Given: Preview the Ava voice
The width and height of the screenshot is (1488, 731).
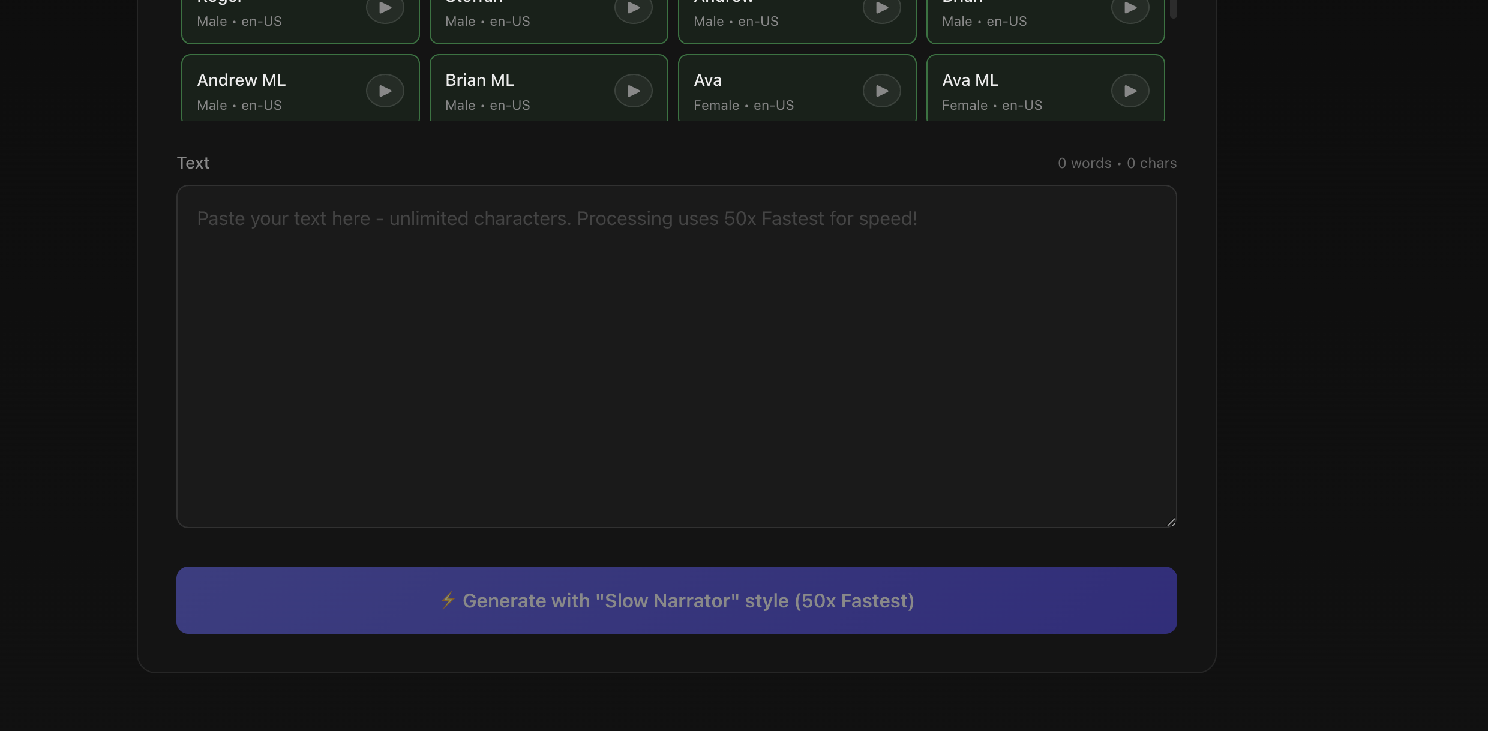Looking at the screenshot, I should (x=881, y=91).
